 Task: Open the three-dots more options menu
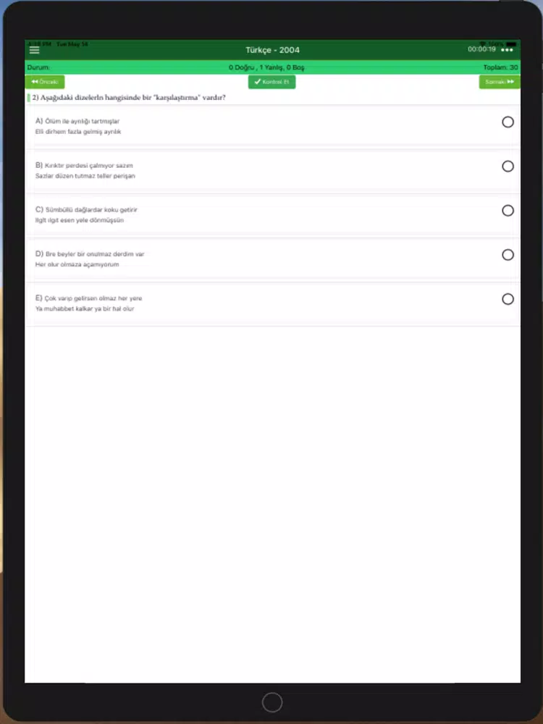point(507,50)
